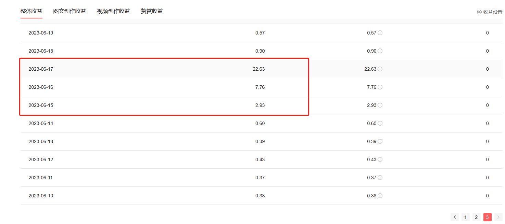Open 收益设置 settings link
This screenshot has height=224, width=505.
[490, 12]
